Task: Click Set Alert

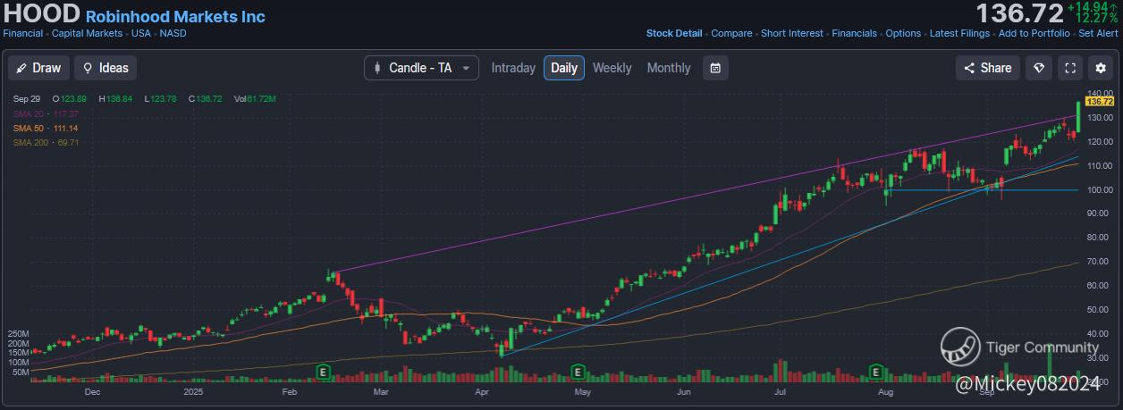Action: [1098, 34]
